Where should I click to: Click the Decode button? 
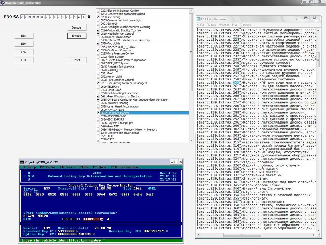coord(76,27)
